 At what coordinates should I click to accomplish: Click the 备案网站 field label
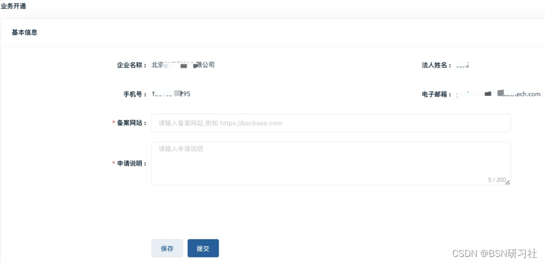(132, 123)
